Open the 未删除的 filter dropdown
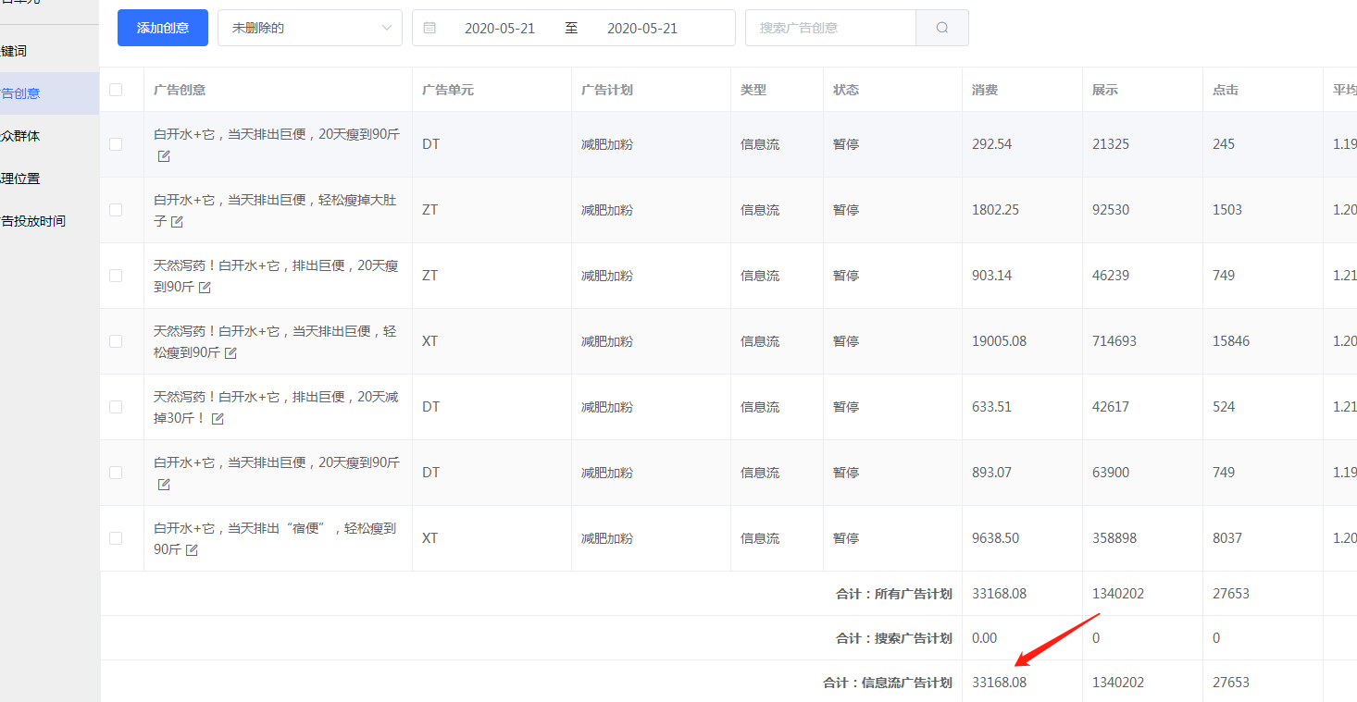This screenshot has width=1357, height=702. point(309,28)
